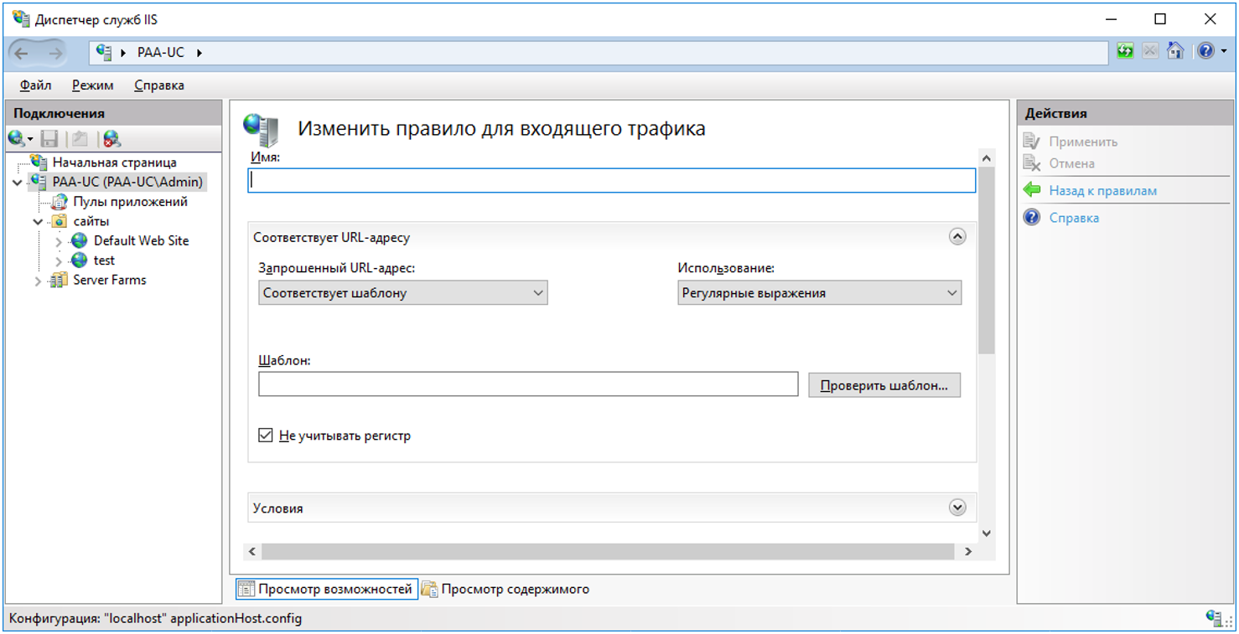The width and height of the screenshot is (1239, 634).
Task: Open the Help question-mark icon in toolbar
Action: pyautogui.click(x=1205, y=51)
